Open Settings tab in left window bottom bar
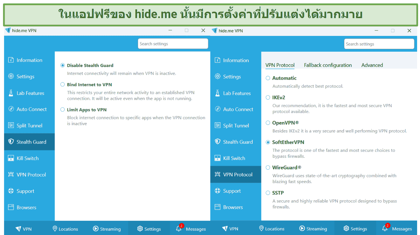Viewport: 420px width, 235px height. click(x=149, y=228)
